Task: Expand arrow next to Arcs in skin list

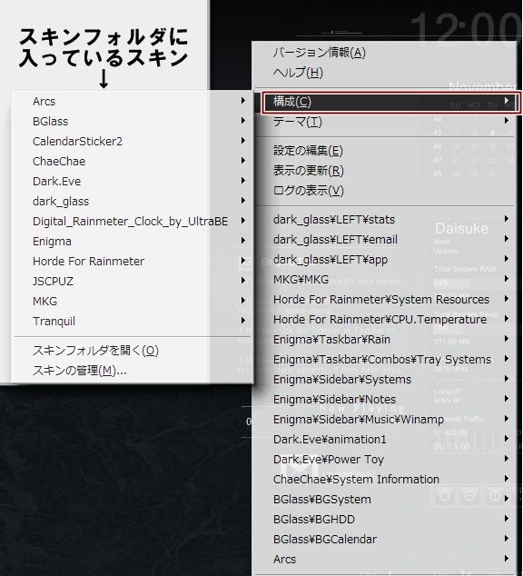Action: tap(243, 100)
